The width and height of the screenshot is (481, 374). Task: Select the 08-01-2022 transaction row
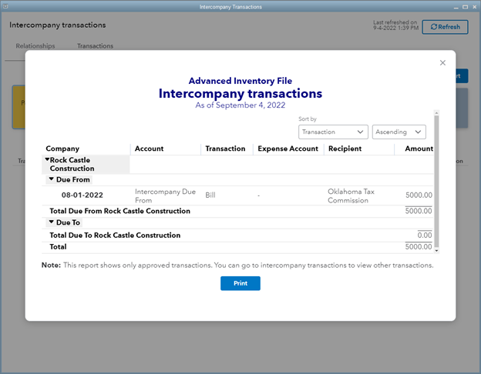(82, 195)
